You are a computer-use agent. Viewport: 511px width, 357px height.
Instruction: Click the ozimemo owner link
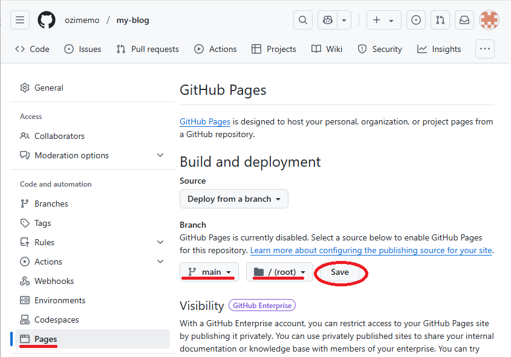82,20
